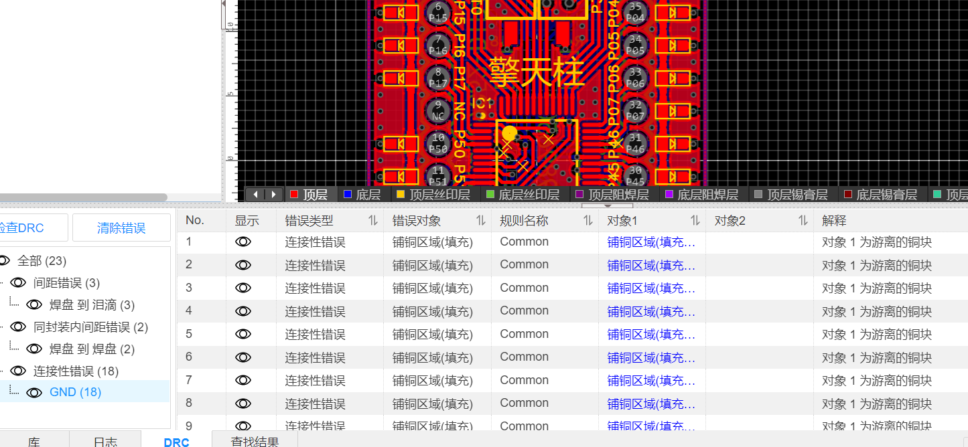968x447 pixels.
Task: Open 铺铜区域(填充 link in row 1
Action: click(x=651, y=242)
